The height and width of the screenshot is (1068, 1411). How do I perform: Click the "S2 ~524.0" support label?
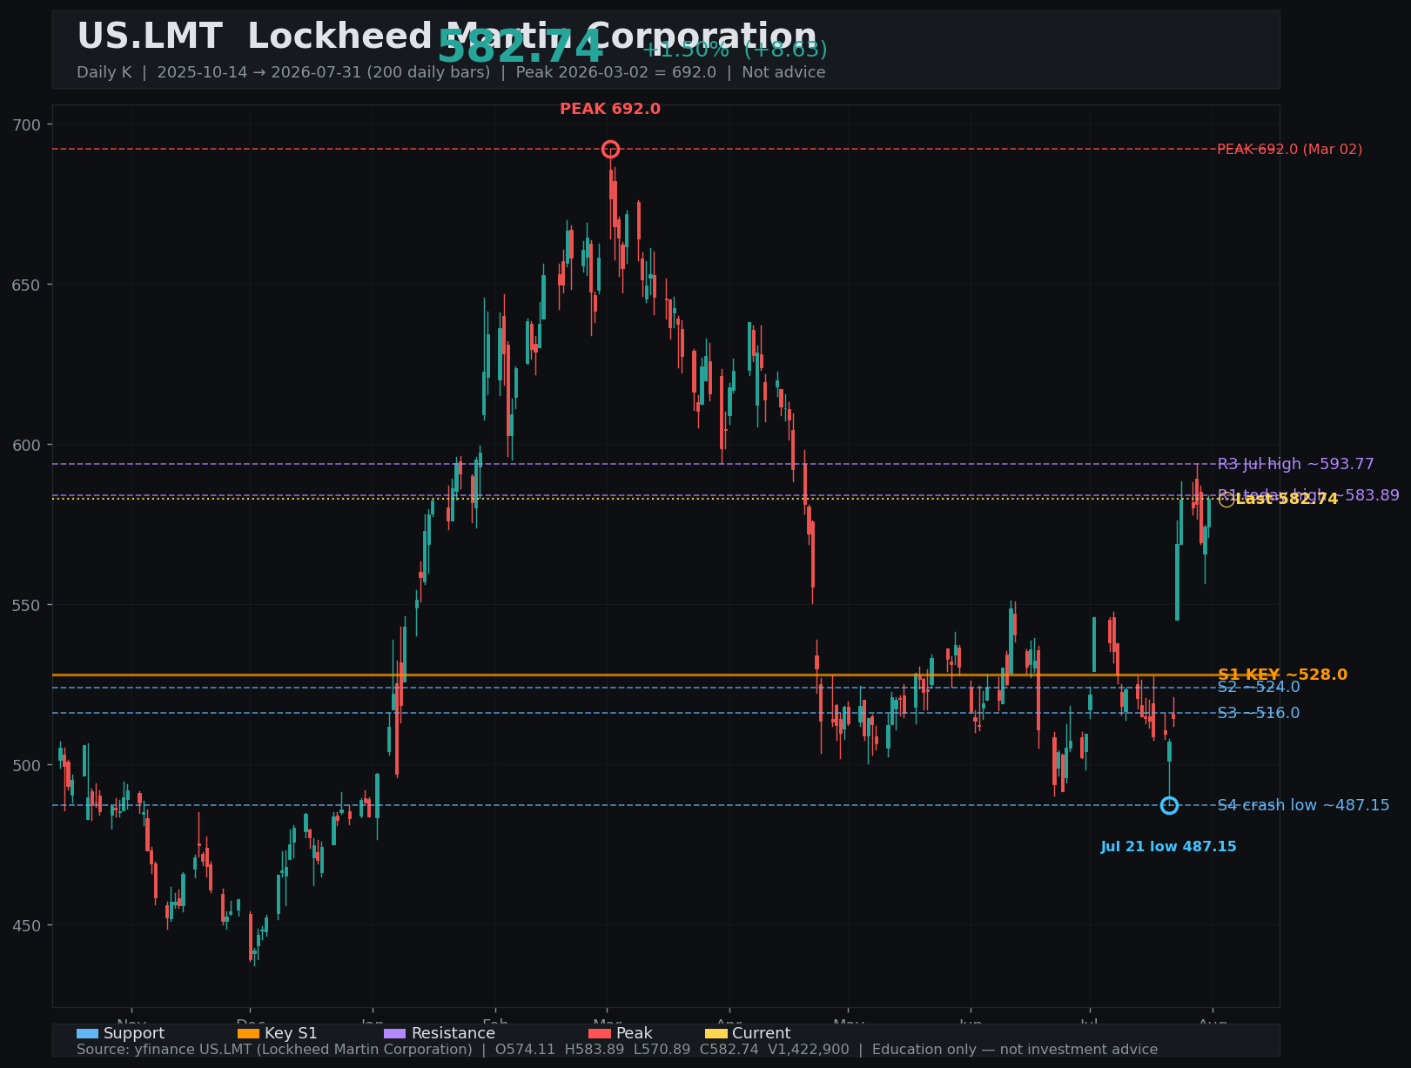point(1259,688)
